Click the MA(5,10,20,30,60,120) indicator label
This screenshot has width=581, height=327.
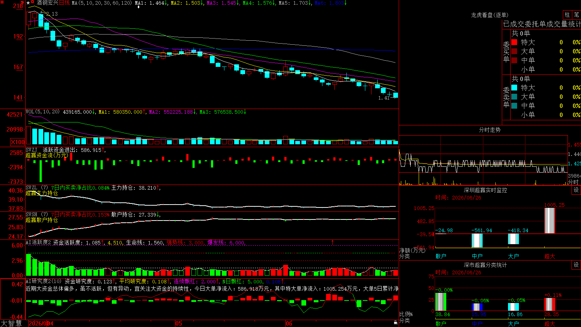point(102,3)
